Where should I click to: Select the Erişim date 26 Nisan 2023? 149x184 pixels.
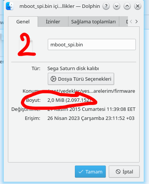click(64, 118)
